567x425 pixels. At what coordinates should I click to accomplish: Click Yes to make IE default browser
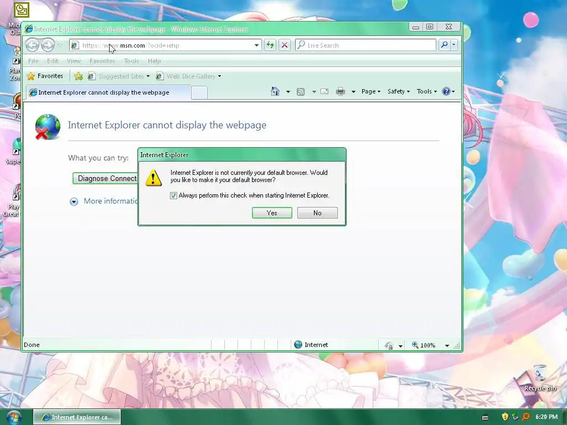[272, 213]
